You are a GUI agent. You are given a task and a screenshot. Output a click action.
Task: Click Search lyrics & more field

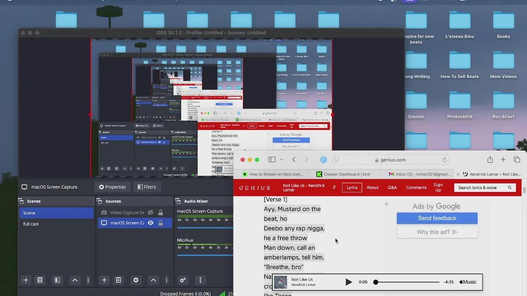click(x=485, y=187)
